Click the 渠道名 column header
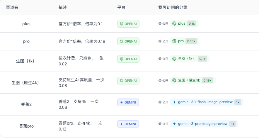 click(12, 7)
